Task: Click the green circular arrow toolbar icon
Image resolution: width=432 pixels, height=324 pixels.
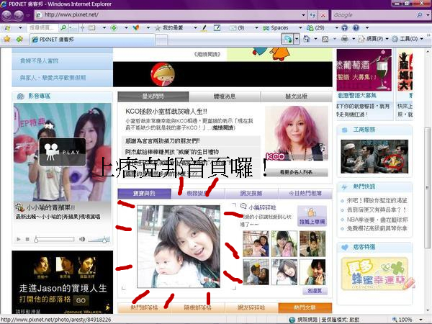Action: 114,27
